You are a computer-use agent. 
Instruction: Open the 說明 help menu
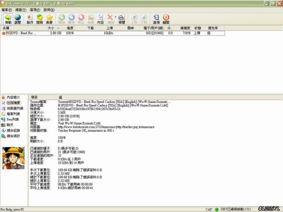(49, 10)
